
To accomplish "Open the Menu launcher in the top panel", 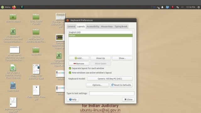I will point(6,7).
